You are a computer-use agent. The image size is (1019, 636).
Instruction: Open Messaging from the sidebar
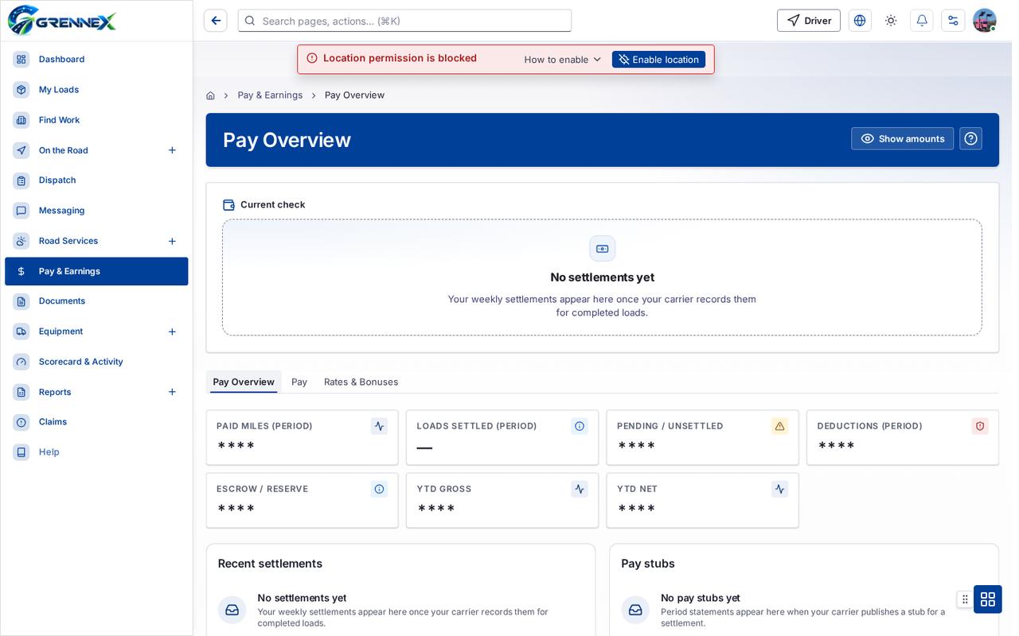click(x=96, y=211)
